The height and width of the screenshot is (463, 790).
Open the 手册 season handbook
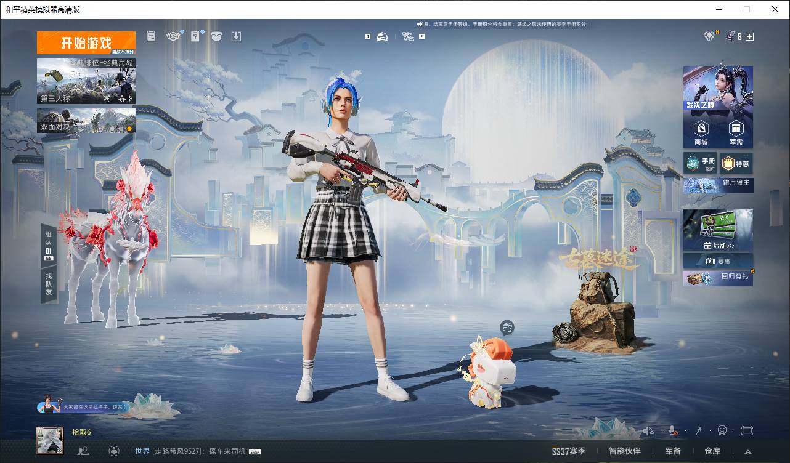coord(700,163)
